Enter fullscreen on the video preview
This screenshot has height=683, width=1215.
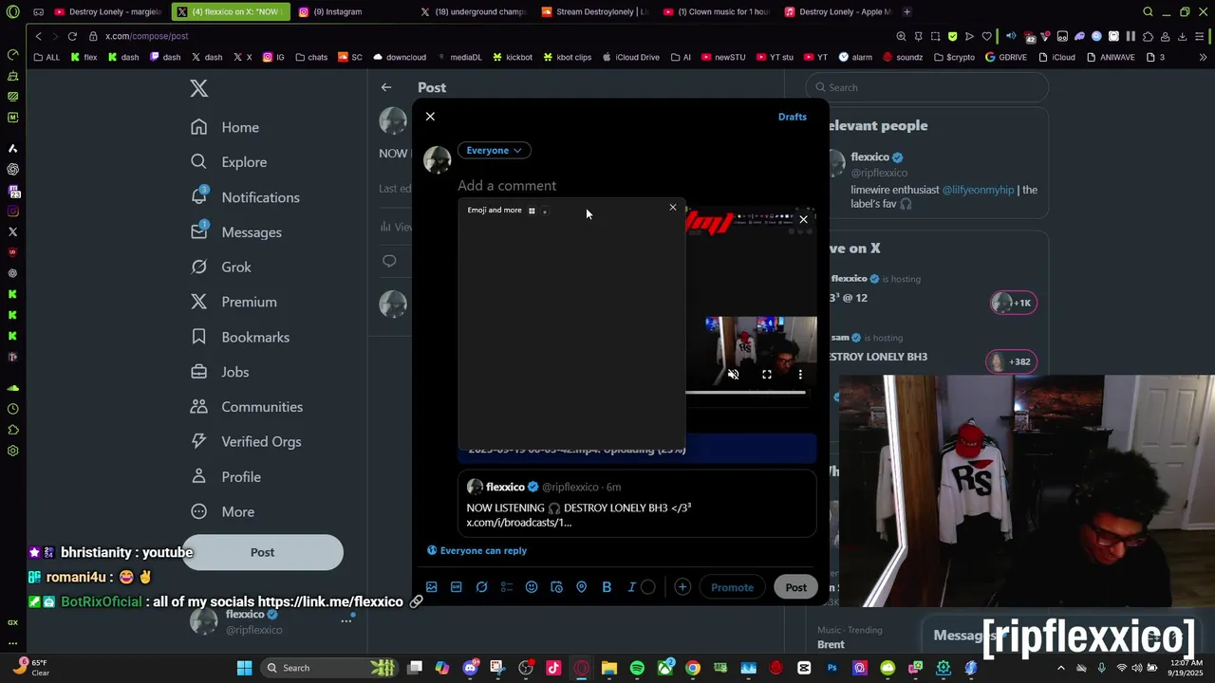[x=767, y=375]
